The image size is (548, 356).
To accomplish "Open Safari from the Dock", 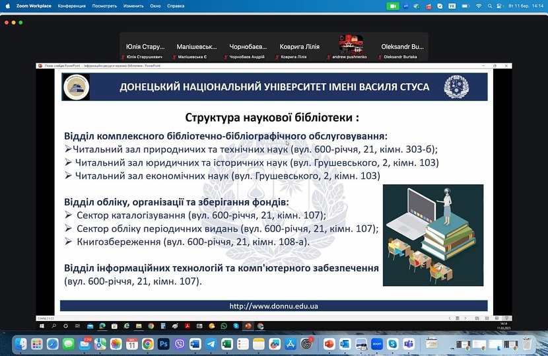I will [52, 345].
